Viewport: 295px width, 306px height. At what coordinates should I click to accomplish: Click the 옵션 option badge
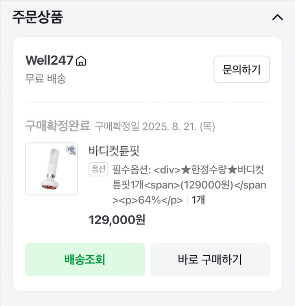pyautogui.click(x=98, y=169)
